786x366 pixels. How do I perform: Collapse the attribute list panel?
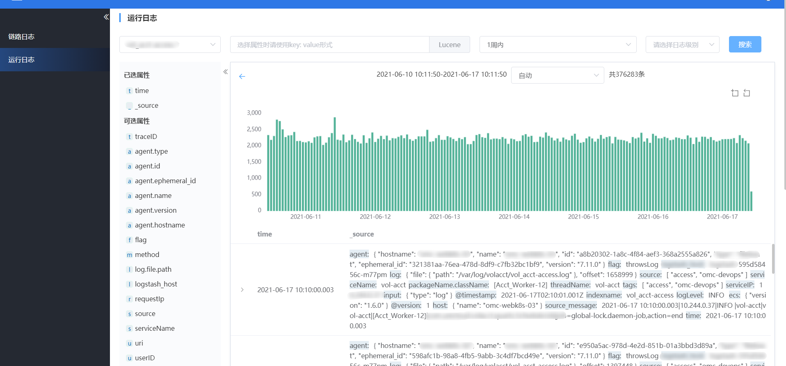click(x=225, y=72)
